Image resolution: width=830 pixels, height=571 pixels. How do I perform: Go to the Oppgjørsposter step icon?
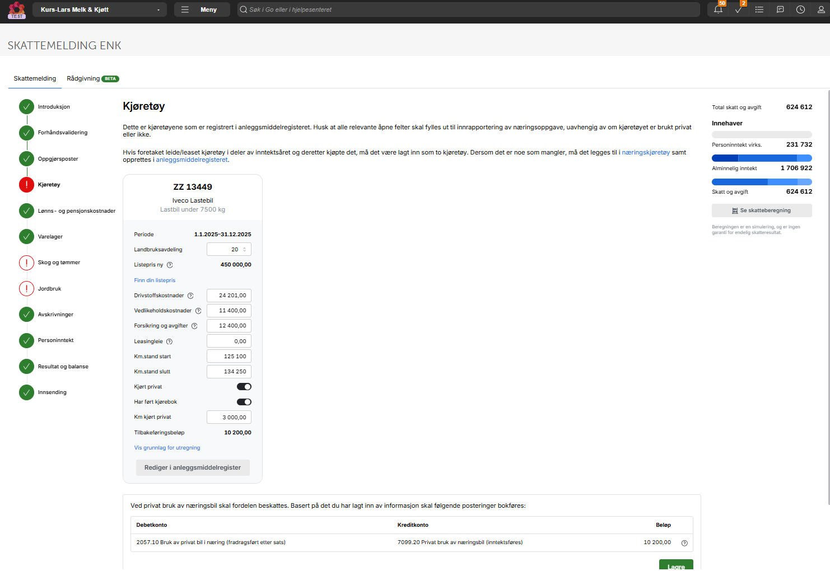click(26, 159)
